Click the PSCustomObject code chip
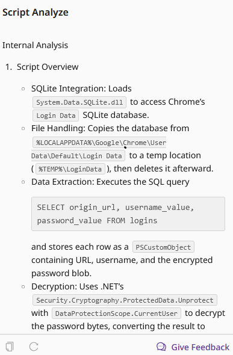233x355 pixels. click(163, 247)
